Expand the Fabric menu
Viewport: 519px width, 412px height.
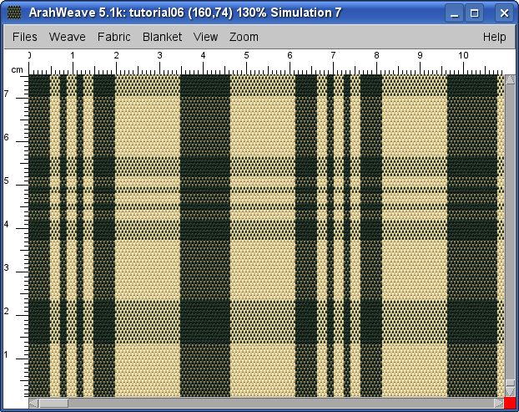(x=113, y=37)
